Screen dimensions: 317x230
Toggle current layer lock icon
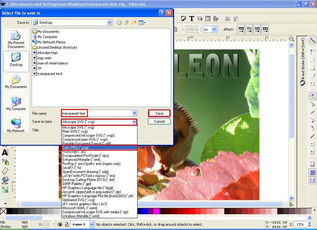point(66,225)
